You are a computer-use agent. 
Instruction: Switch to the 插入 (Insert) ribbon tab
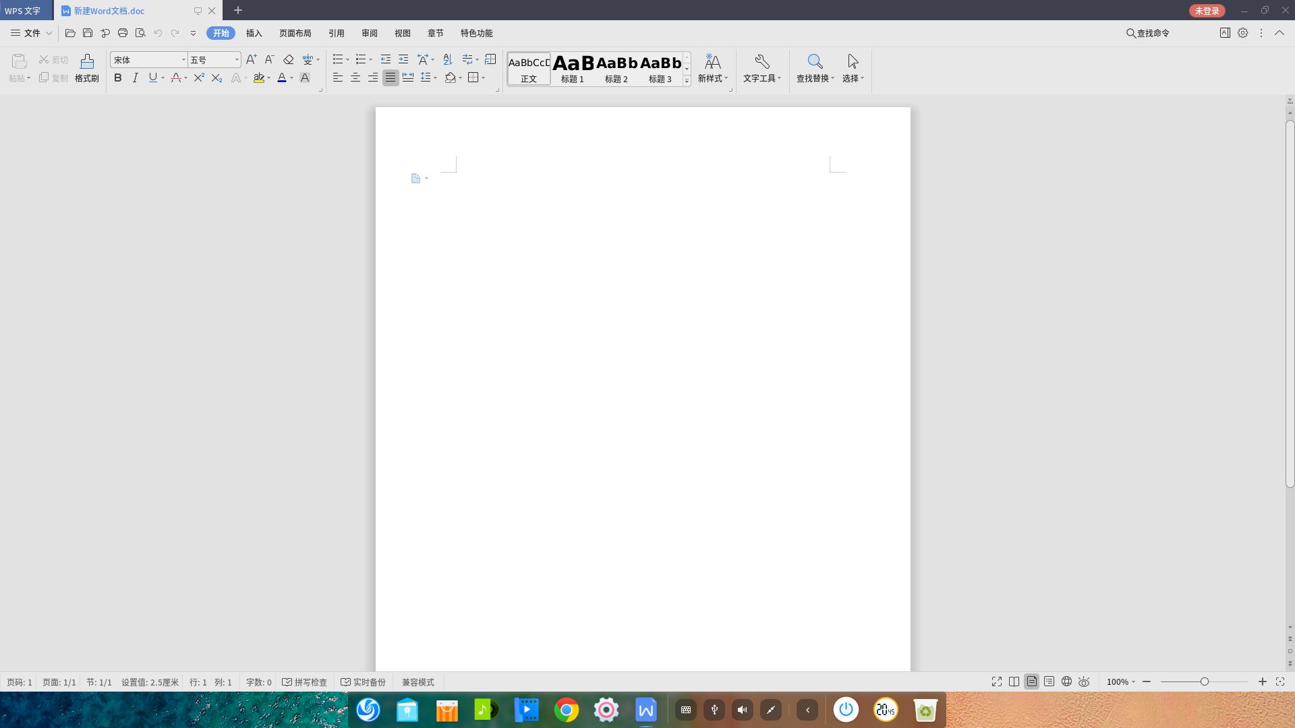[254, 33]
